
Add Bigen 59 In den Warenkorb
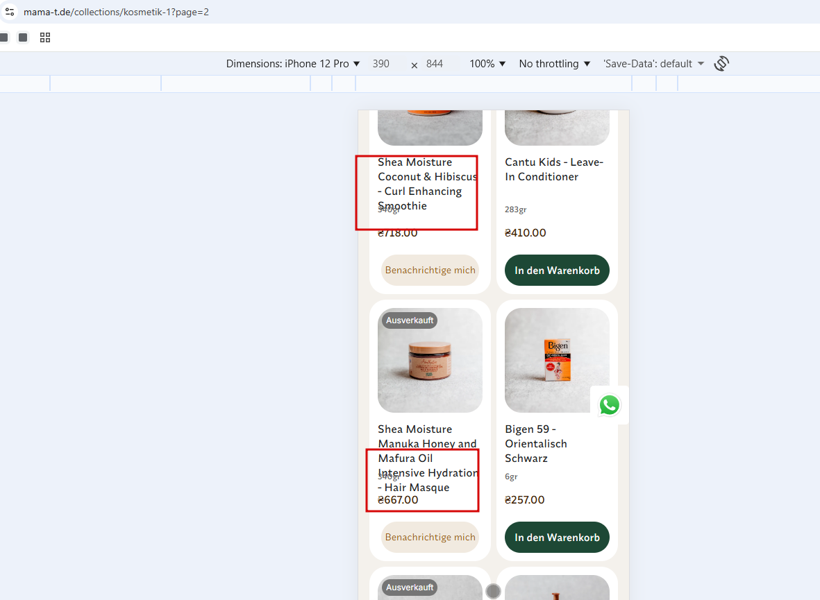pos(557,538)
